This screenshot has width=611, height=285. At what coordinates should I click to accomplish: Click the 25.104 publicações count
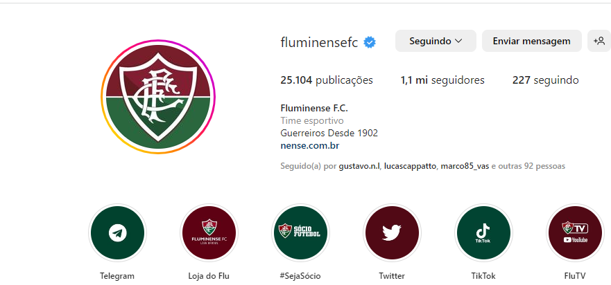click(x=327, y=80)
